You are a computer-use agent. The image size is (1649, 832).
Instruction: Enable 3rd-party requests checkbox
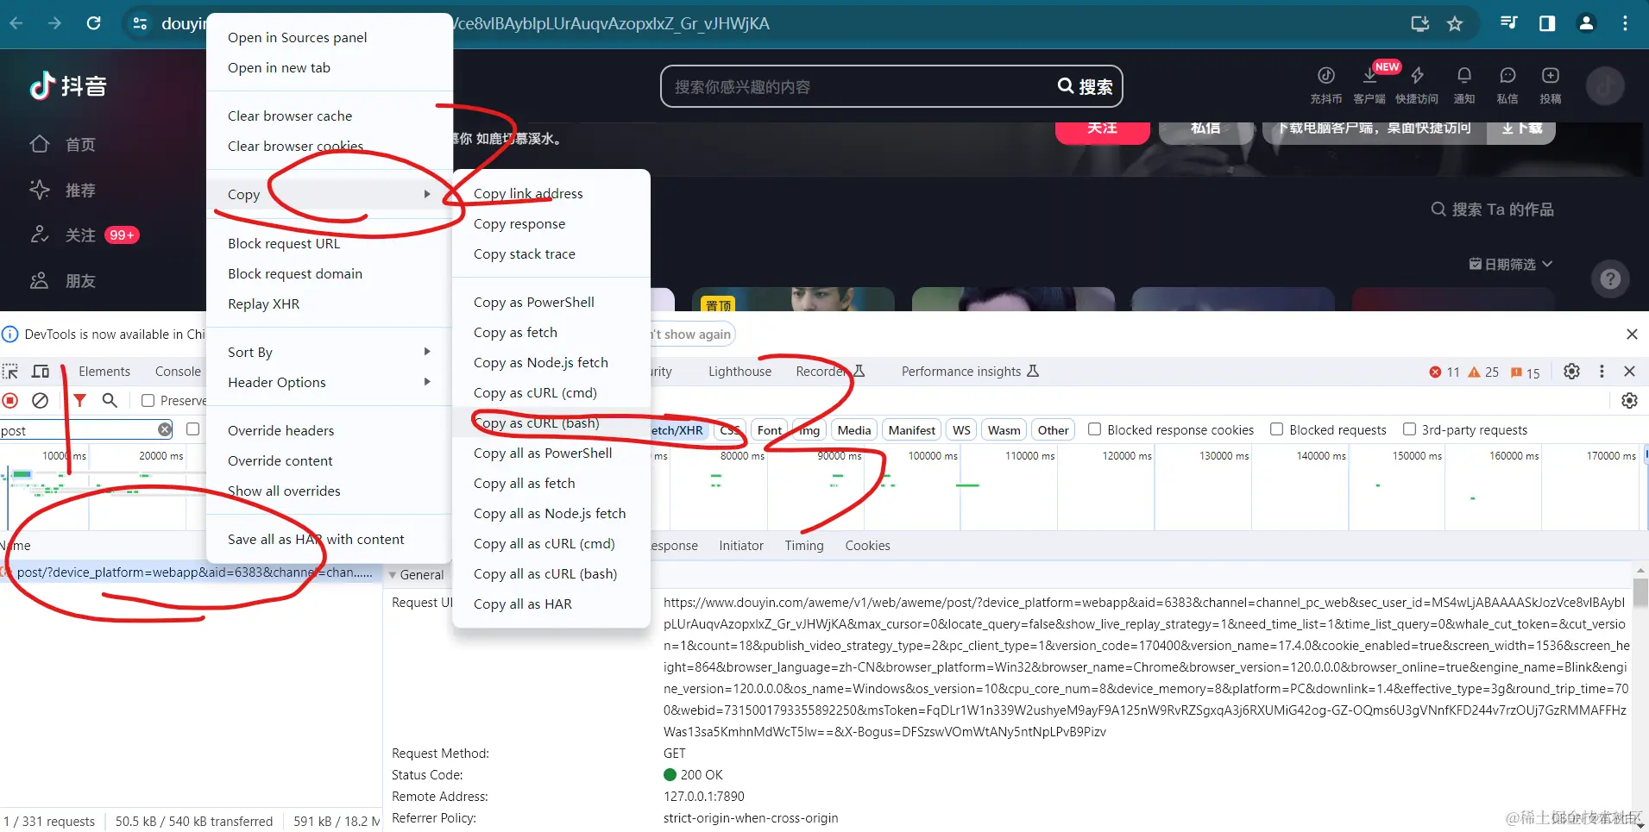point(1409,429)
